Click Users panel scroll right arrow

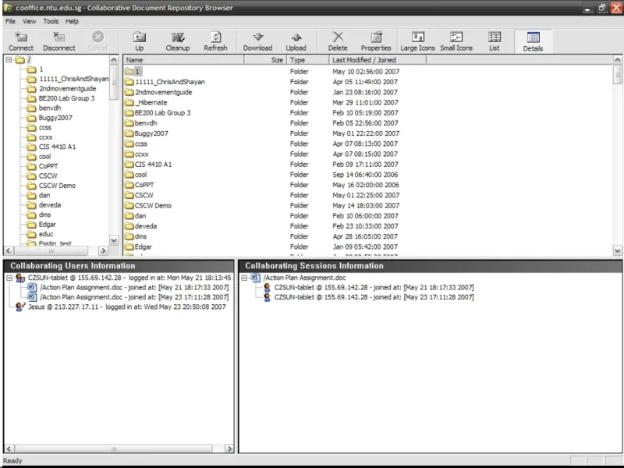[x=229, y=449]
